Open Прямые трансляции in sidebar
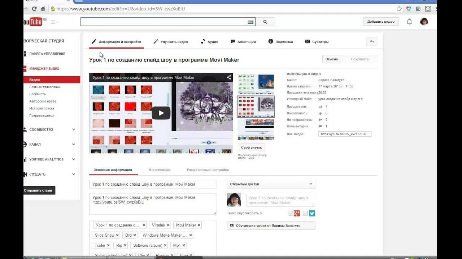 (x=45, y=87)
